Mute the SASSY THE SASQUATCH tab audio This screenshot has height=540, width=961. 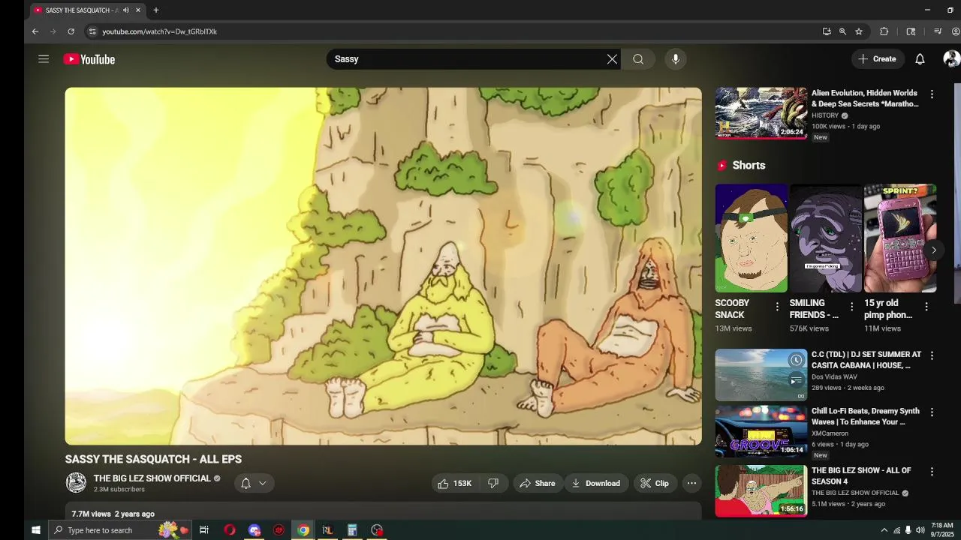pos(125,10)
